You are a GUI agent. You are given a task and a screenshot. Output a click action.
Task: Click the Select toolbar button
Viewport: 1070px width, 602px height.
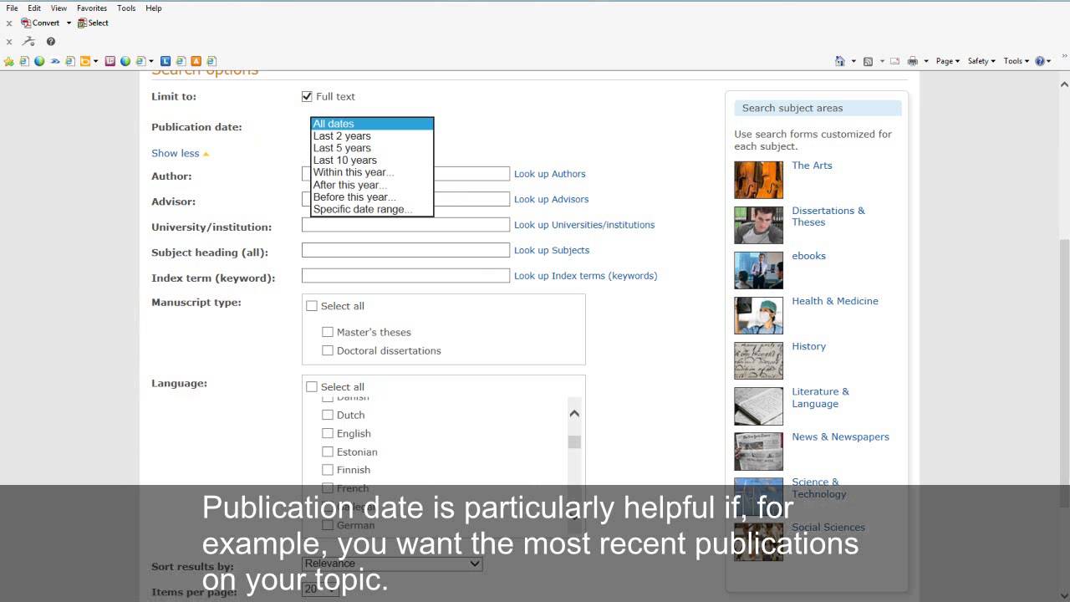[x=93, y=23]
